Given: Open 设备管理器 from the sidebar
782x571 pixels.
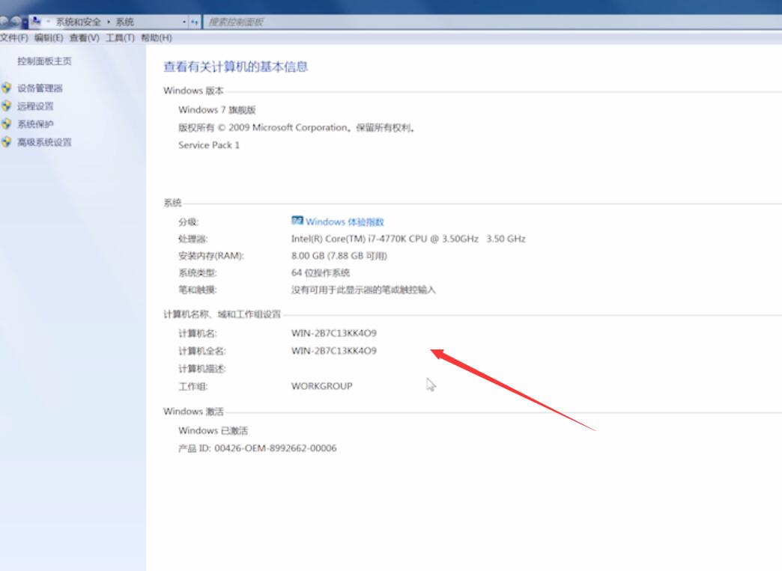Looking at the screenshot, I should tap(40, 88).
